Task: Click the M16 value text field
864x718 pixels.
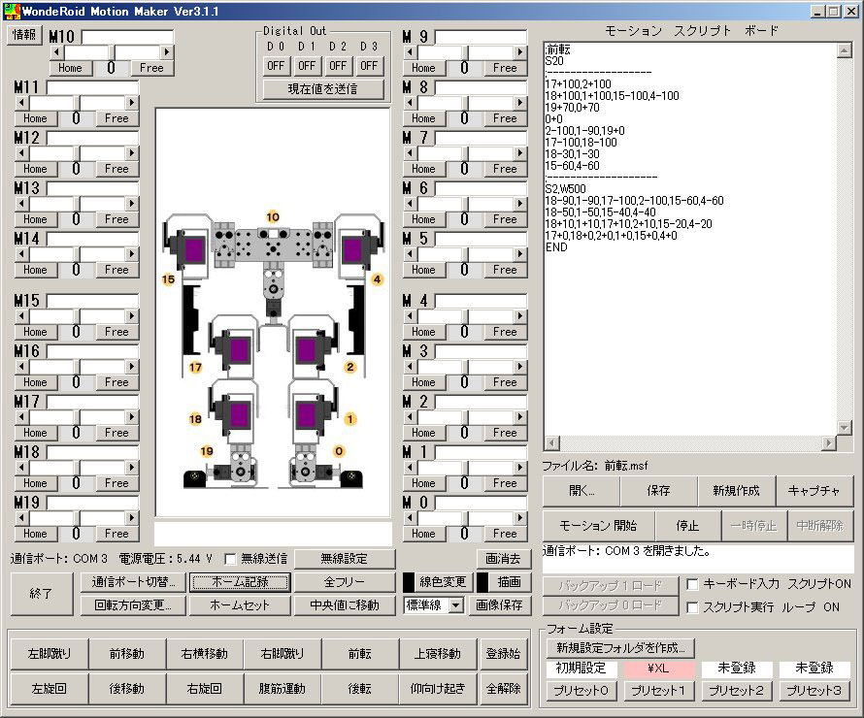Action: click(92, 351)
